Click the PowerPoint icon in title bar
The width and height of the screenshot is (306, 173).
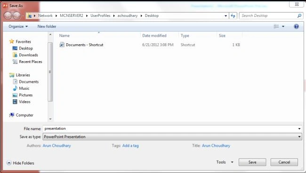[5, 6]
